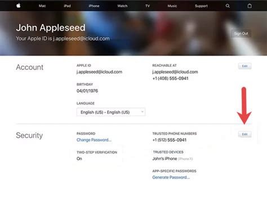Click the John's iPhone trusted device

[172, 159]
